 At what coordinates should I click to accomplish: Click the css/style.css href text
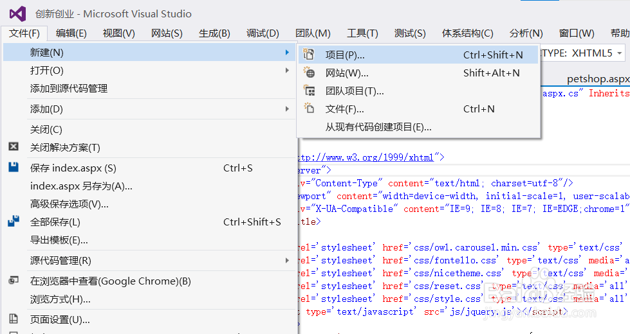point(447,299)
